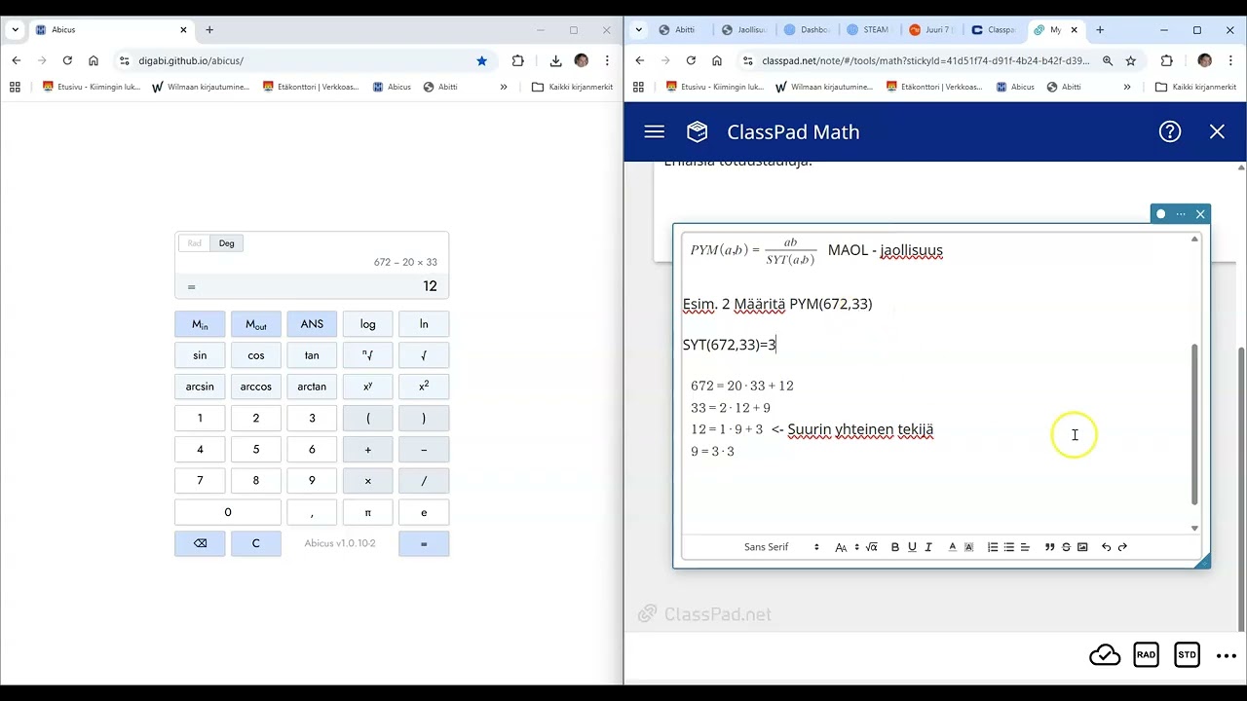Toggle italic formatting in note toolbar

click(928, 547)
